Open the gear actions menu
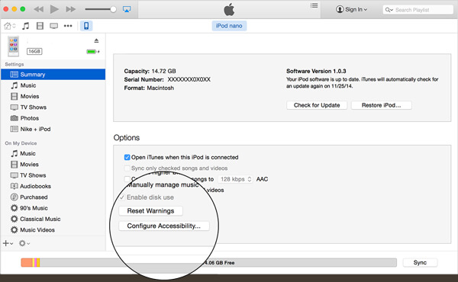The image size is (458, 282). [x=24, y=243]
